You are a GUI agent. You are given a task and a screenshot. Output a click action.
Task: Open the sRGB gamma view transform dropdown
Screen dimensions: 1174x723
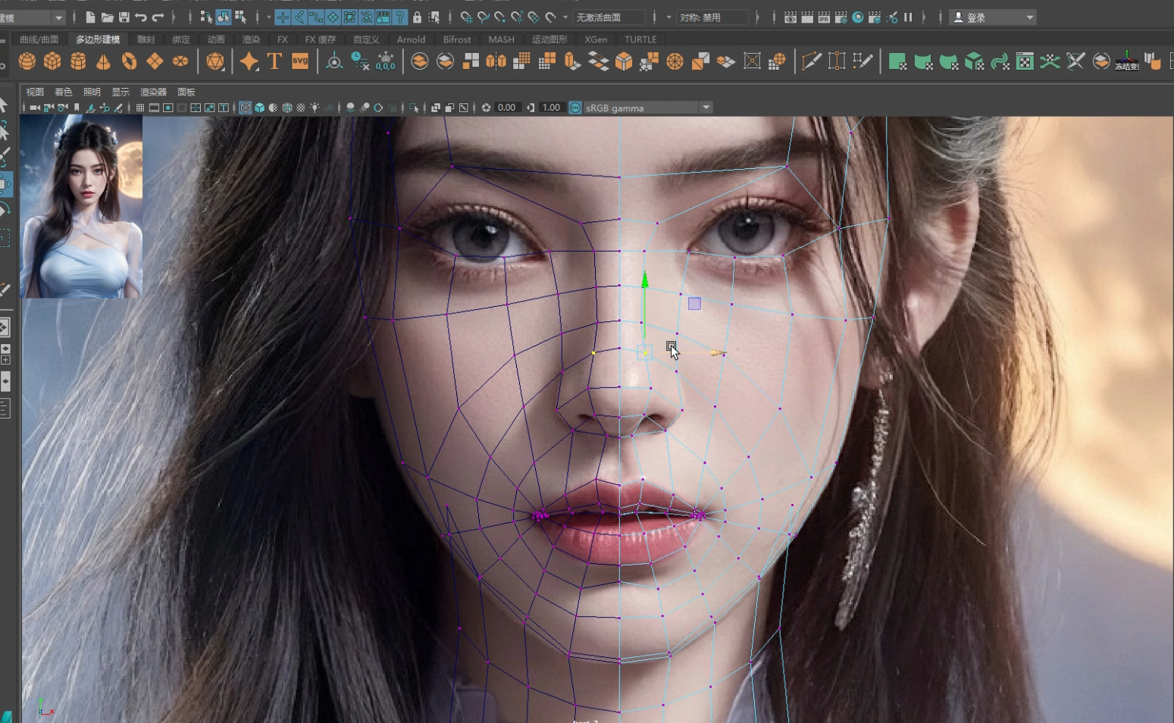(x=648, y=108)
